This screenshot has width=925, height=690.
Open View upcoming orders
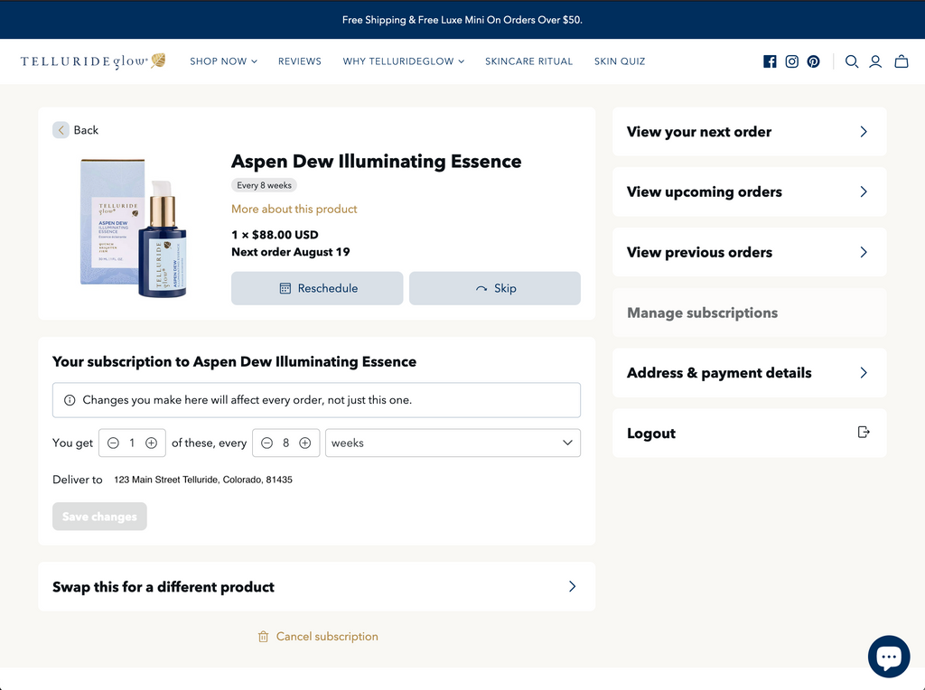pos(749,191)
